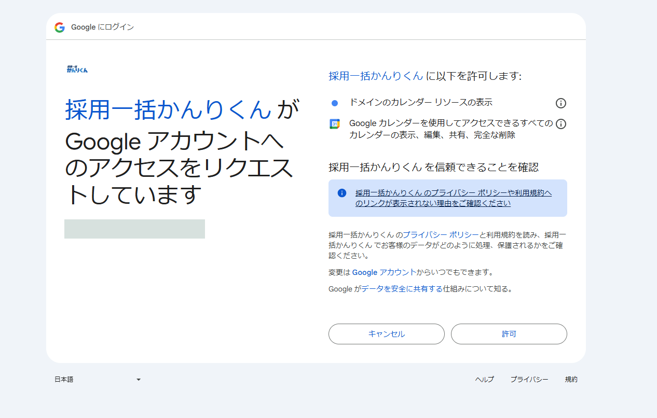
Task: Click the blue dot icon beside calendar resource permission
Action: (334, 103)
